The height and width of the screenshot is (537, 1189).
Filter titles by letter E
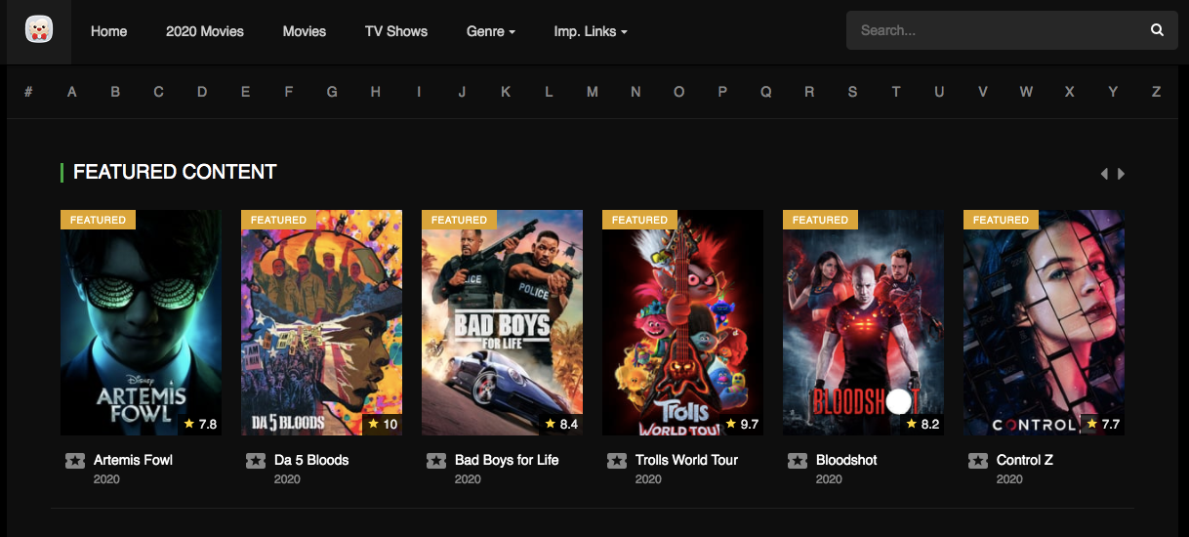click(245, 92)
